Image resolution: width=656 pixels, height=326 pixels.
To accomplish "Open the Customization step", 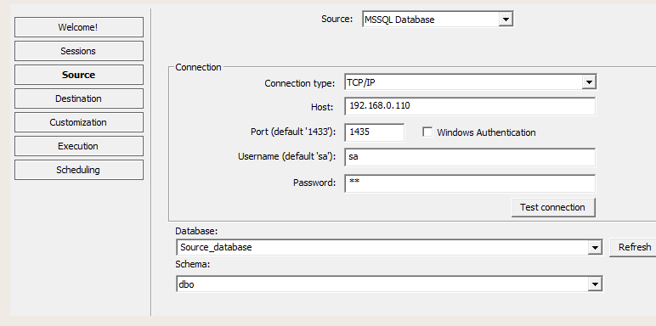I will pos(79,122).
